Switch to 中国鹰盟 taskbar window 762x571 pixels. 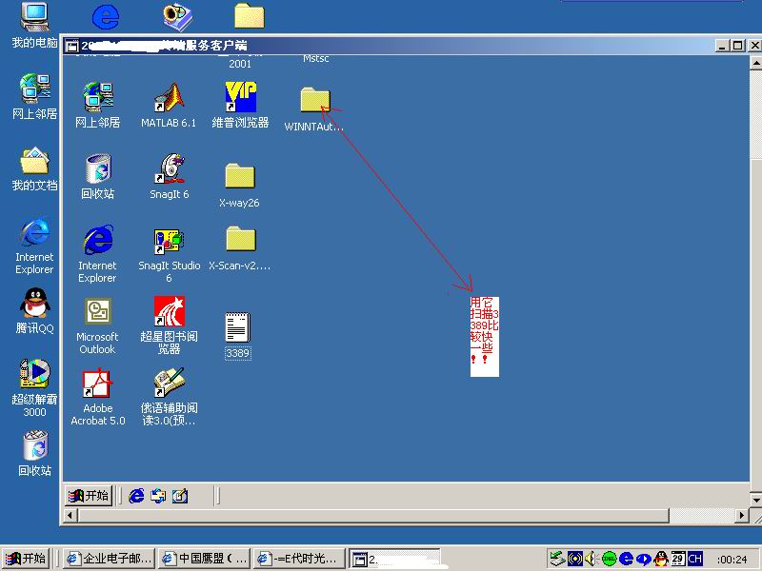coord(203,559)
